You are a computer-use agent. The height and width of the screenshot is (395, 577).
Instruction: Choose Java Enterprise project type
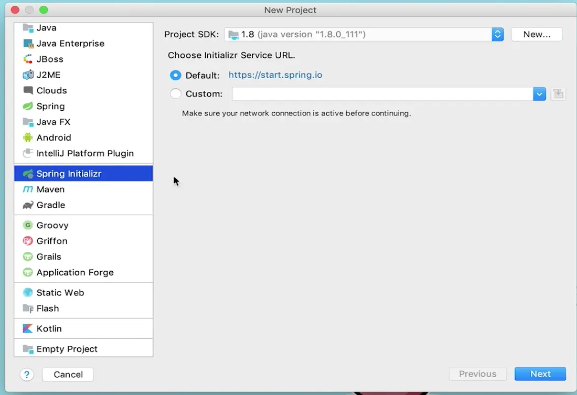(70, 43)
